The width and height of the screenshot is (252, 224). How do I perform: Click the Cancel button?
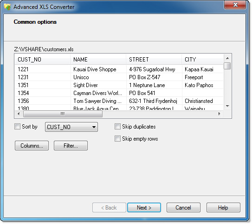tap(183, 208)
